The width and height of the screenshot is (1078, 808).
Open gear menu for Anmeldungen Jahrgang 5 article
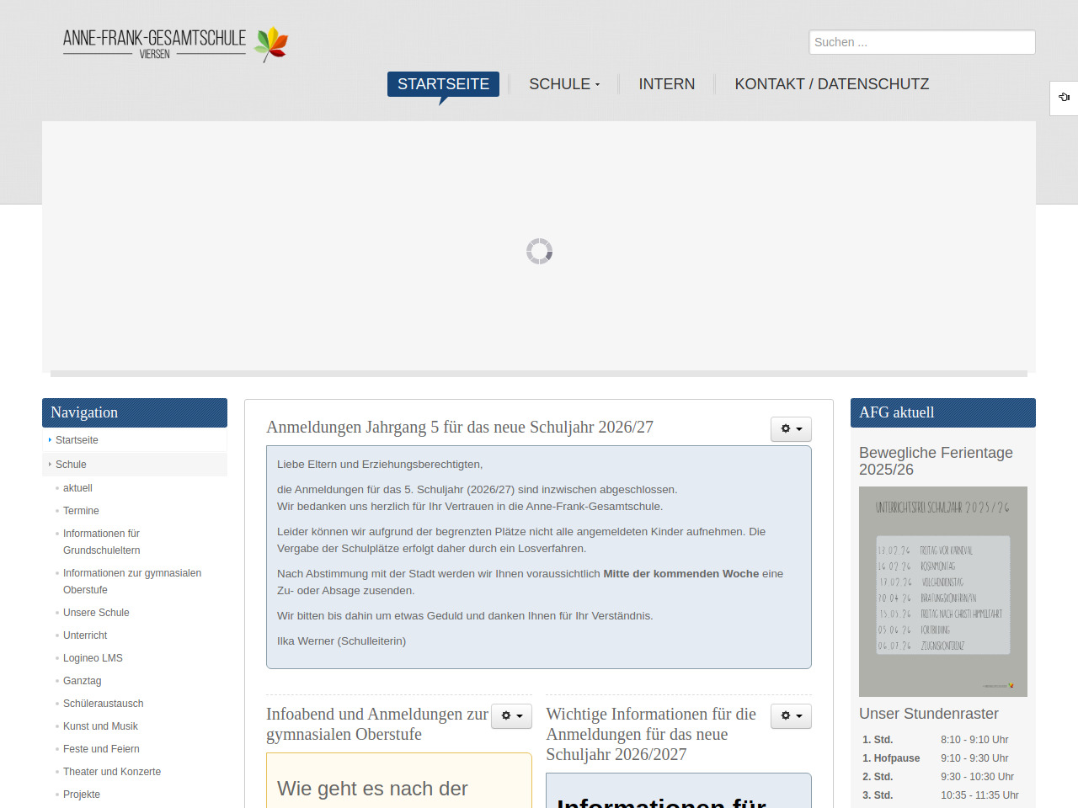tap(791, 429)
